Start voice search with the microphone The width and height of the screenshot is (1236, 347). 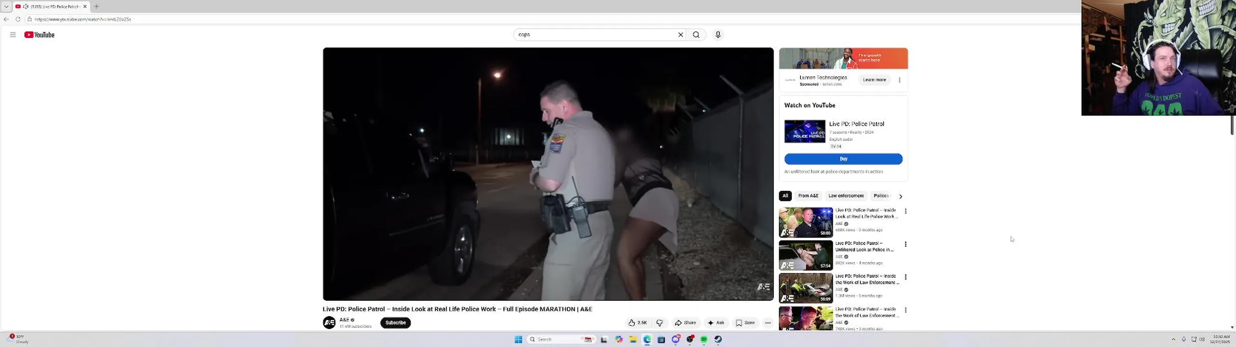[718, 35]
